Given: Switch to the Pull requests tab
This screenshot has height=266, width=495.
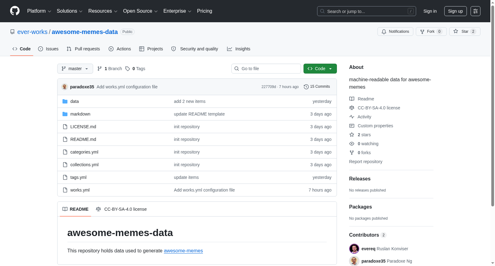Looking at the screenshot, I should pyautogui.click(x=83, y=49).
